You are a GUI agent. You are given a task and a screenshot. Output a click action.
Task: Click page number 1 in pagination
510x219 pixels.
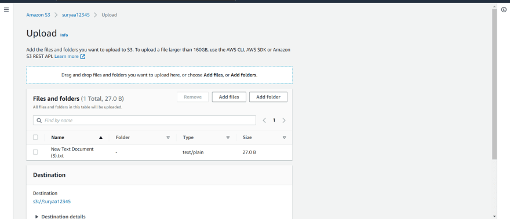(x=274, y=121)
